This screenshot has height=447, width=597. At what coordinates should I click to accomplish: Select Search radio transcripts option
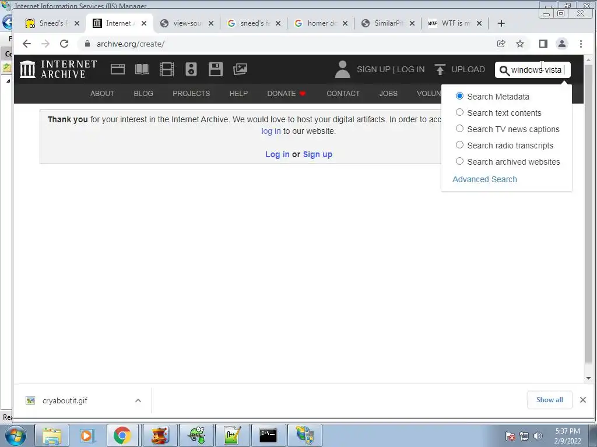[x=459, y=145]
